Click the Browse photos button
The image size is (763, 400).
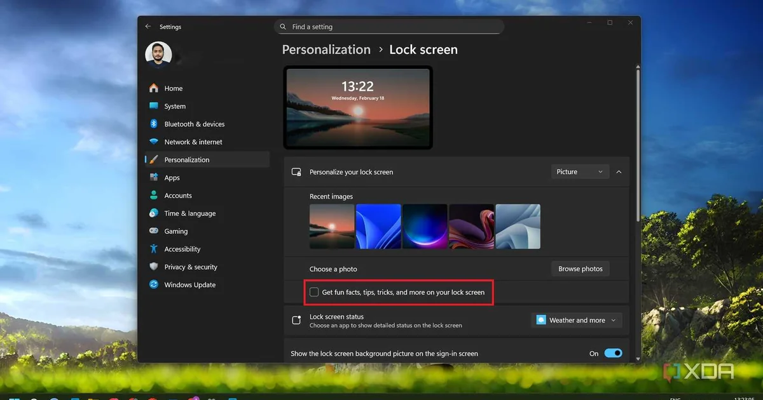(x=581, y=269)
